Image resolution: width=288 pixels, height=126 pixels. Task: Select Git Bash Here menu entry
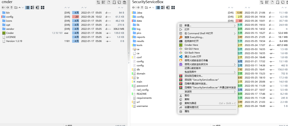click(207, 53)
